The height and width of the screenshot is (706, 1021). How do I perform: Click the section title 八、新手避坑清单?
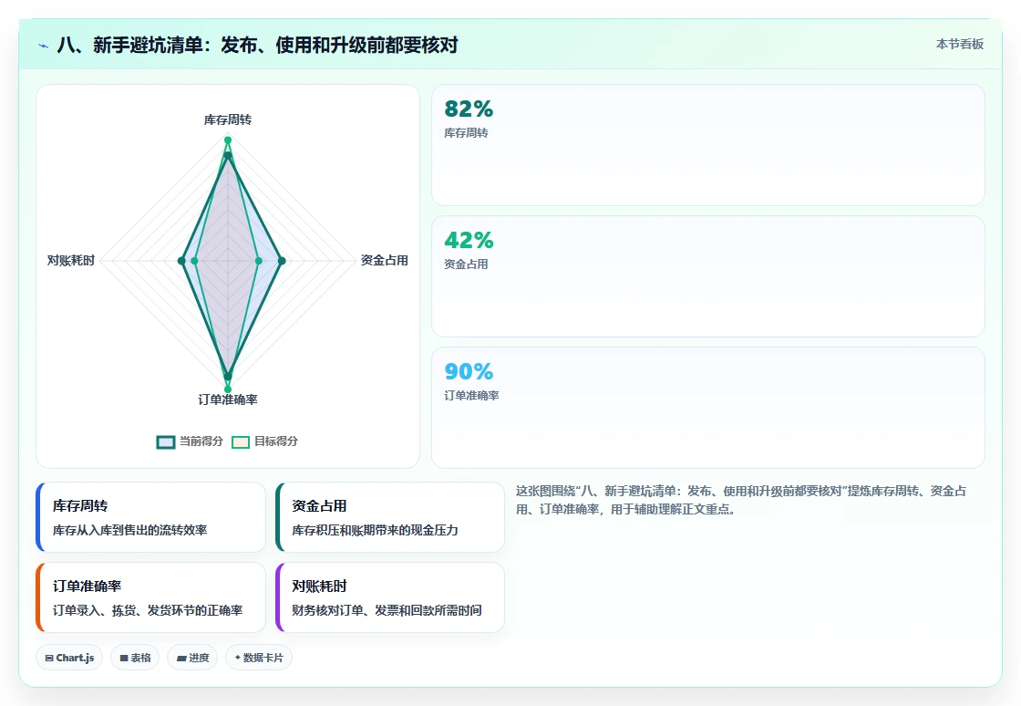(258, 45)
